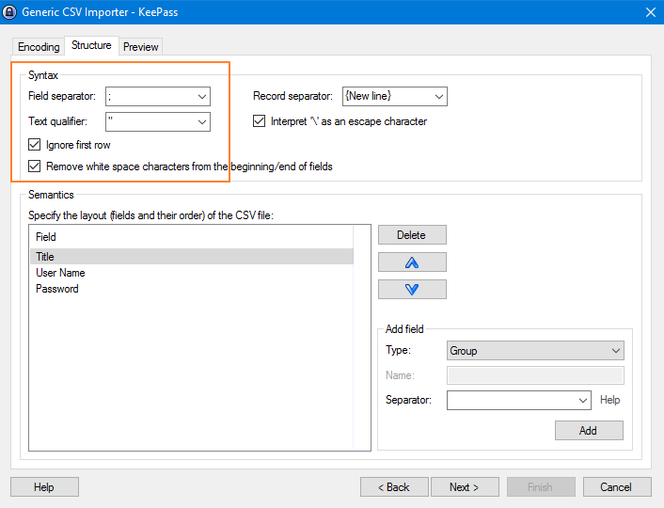This screenshot has width=664, height=508.
Task: Select field Type dropdown showing Group
Action: (x=534, y=351)
